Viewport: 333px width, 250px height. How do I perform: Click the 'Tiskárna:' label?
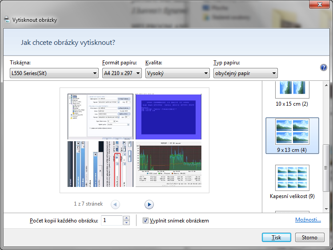(20, 63)
